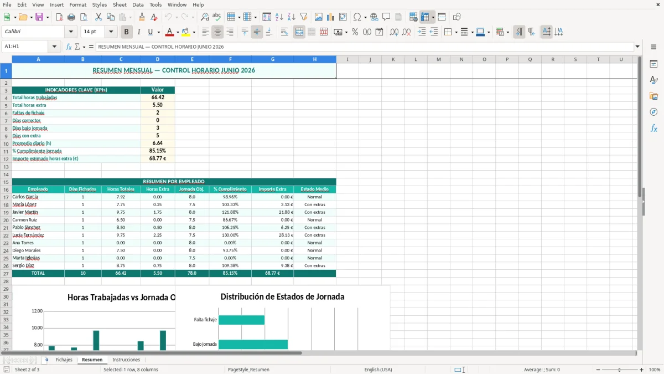Insert a comment

[387, 17]
